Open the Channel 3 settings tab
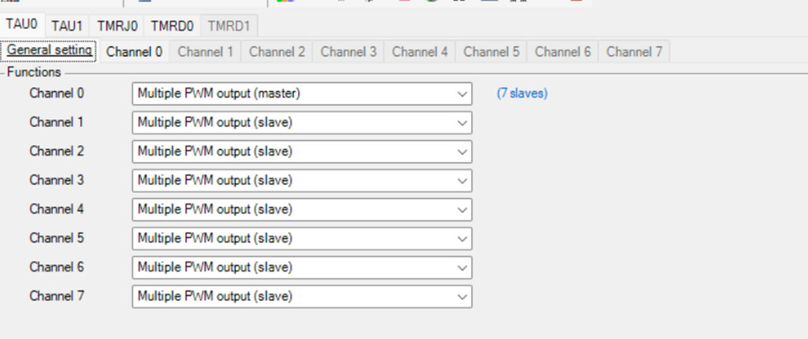 coord(348,52)
